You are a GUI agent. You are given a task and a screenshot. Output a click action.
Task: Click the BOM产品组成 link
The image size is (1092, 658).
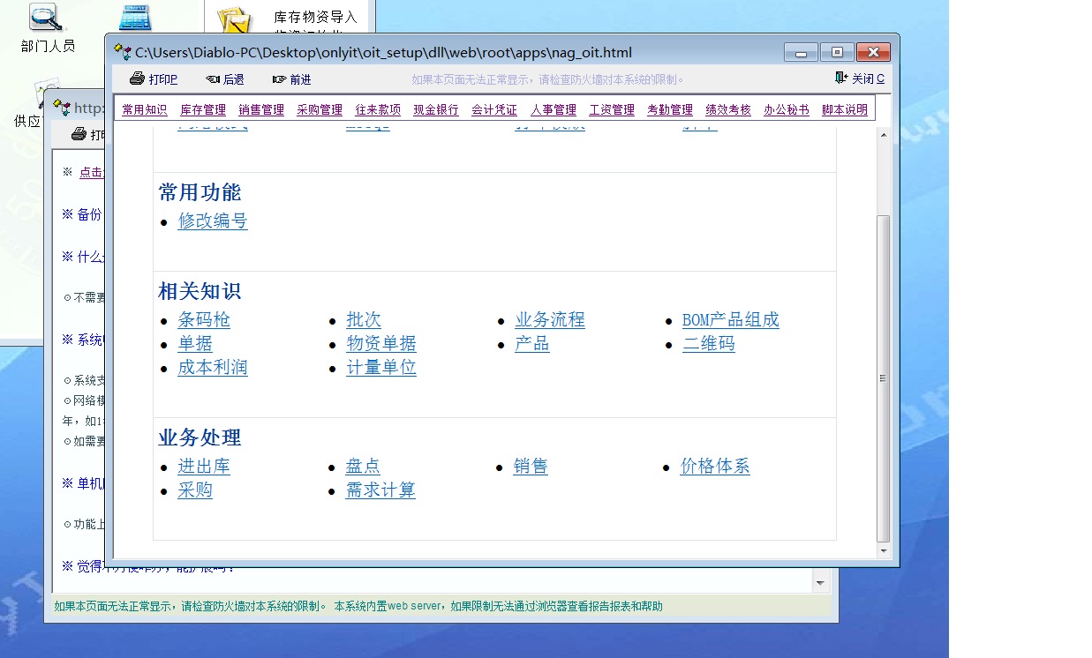pos(730,319)
